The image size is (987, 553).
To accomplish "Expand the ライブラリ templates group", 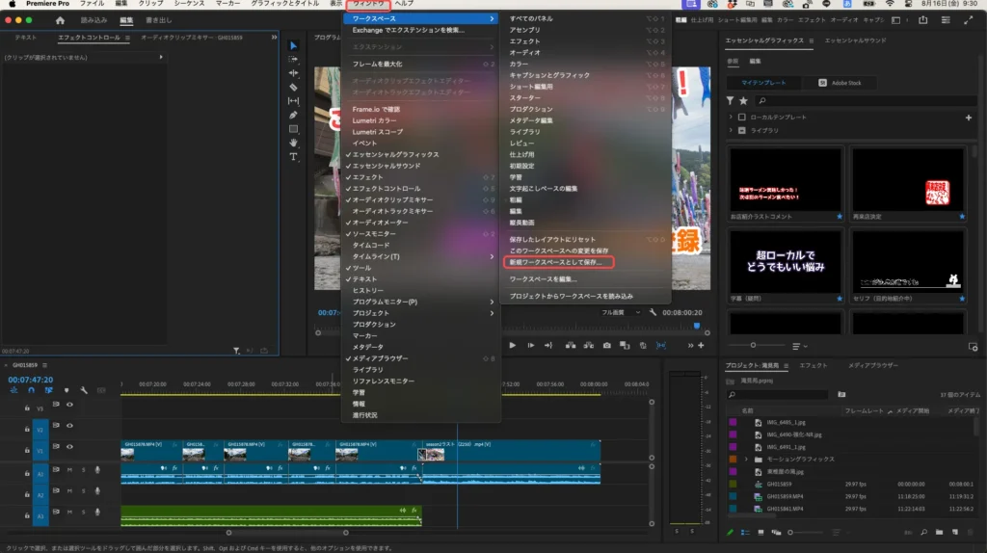I will pyautogui.click(x=732, y=130).
